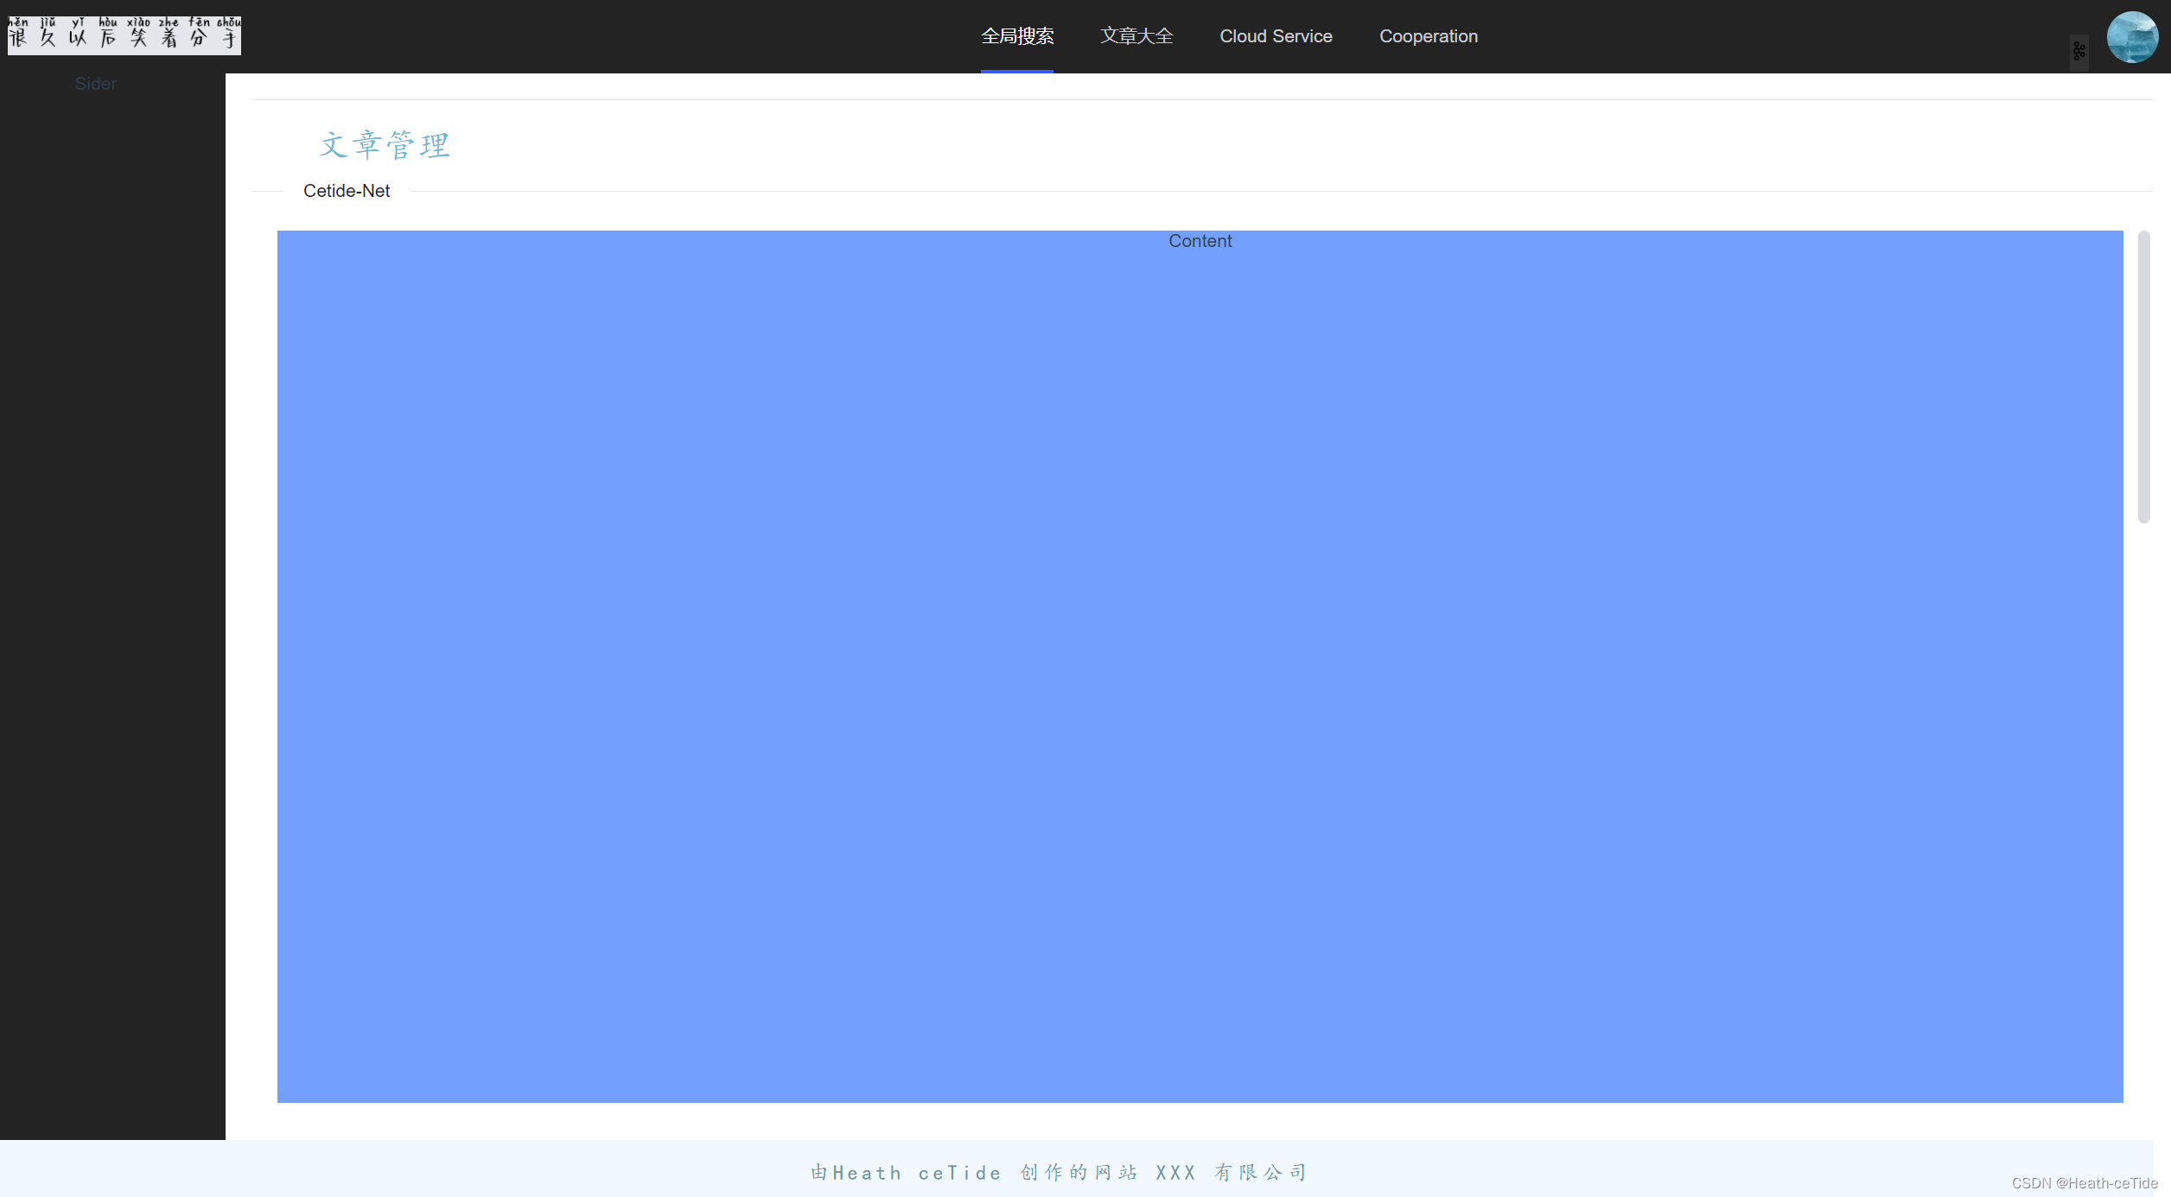Open the 文章大全 menu item
2171x1197 pixels.
tap(1136, 36)
